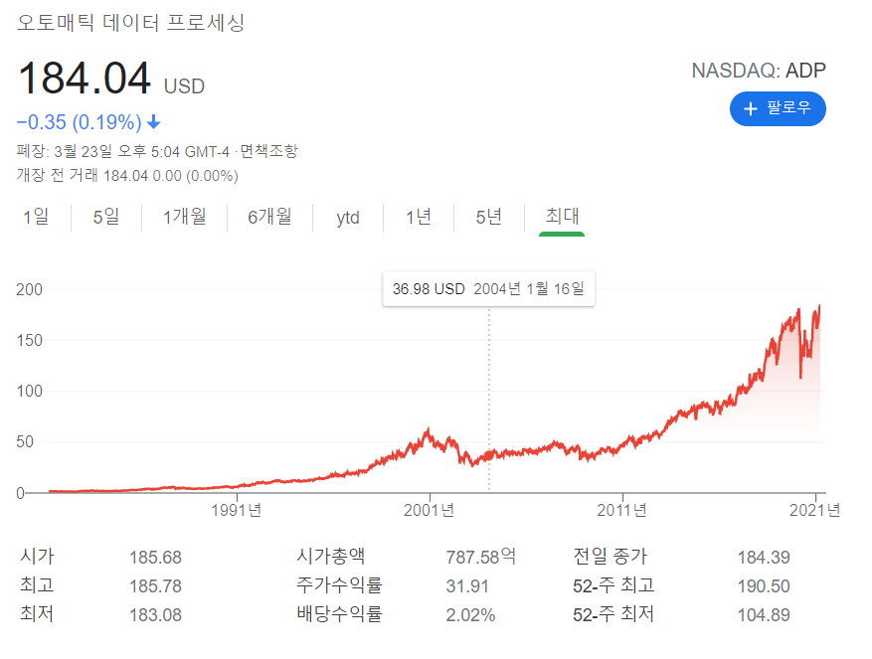Click the plus icon inside the 팔로우 button

(751, 109)
